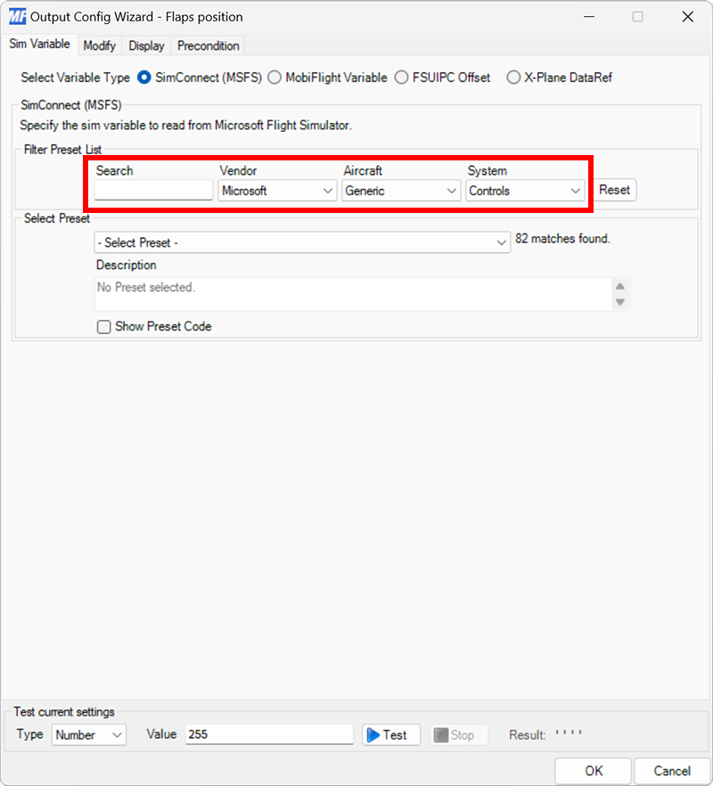713x786 pixels.
Task: Switch to the Display tab
Action: coord(146,45)
